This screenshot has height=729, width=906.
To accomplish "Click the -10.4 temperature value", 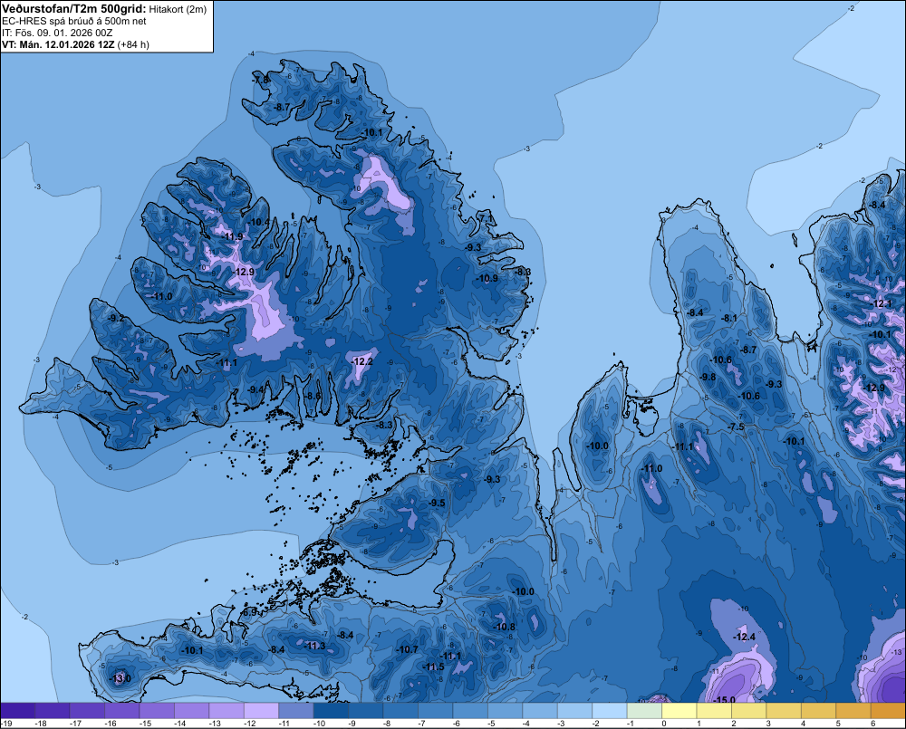I will (259, 222).
